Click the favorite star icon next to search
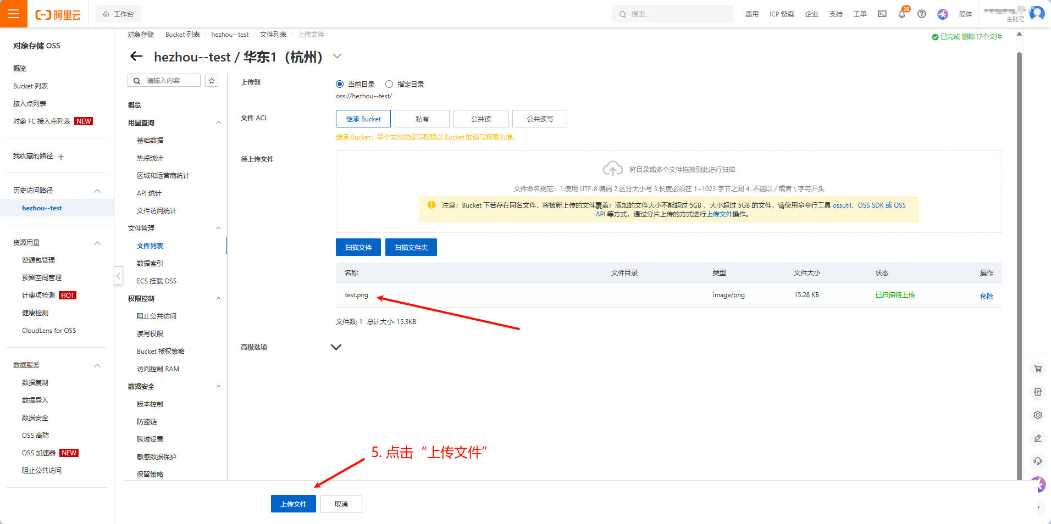The image size is (1051, 524). click(212, 81)
